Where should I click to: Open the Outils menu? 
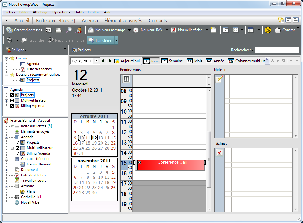(x=79, y=12)
